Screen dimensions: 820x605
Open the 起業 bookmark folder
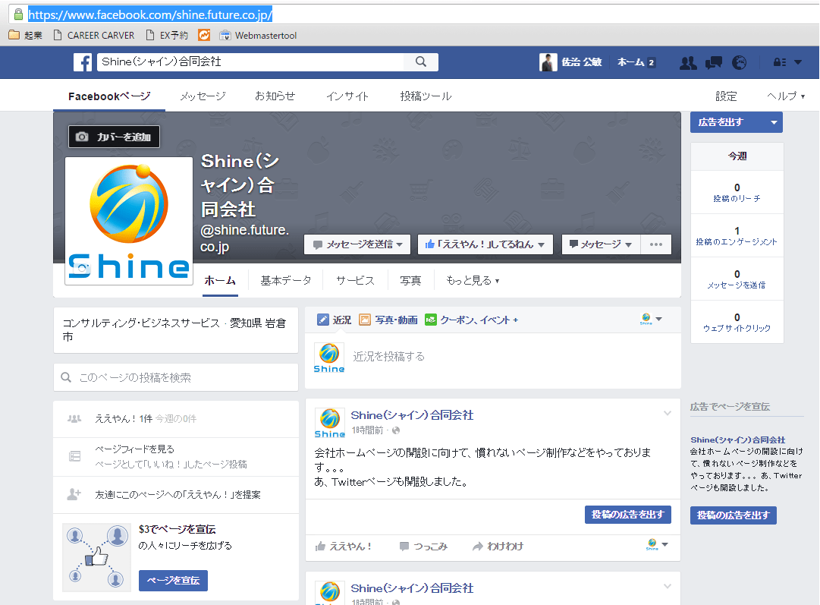tap(26, 35)
